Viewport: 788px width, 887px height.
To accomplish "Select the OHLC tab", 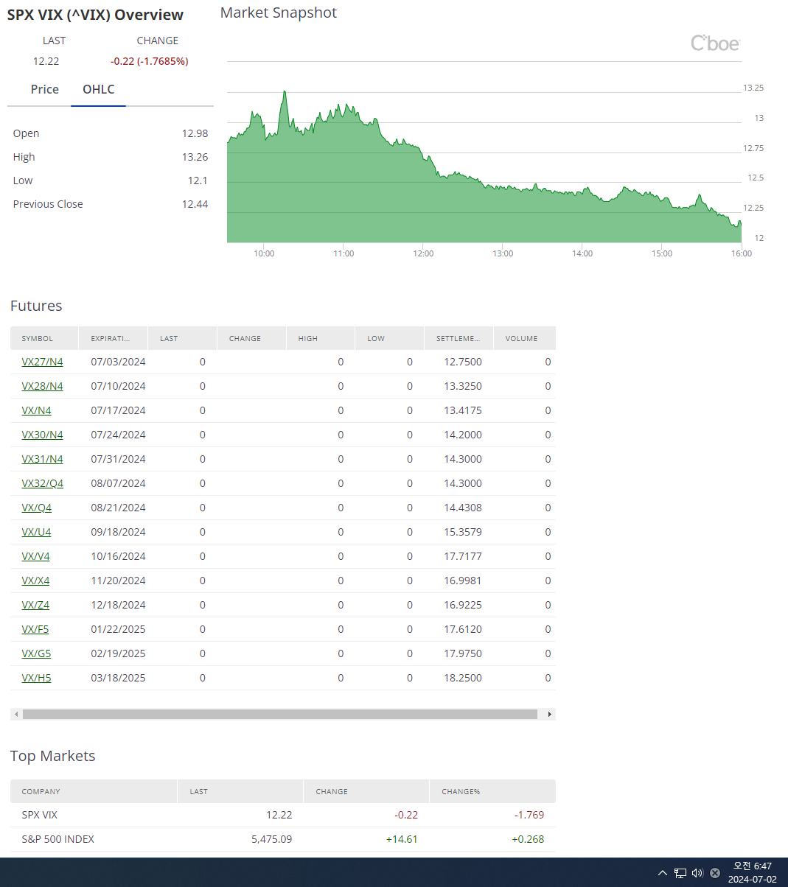I will [99, 89].
